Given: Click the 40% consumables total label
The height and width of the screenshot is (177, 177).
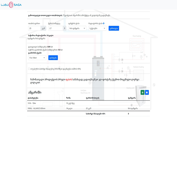Looking at the screenshot, I should pyautogui.click(x=96, y=114).
